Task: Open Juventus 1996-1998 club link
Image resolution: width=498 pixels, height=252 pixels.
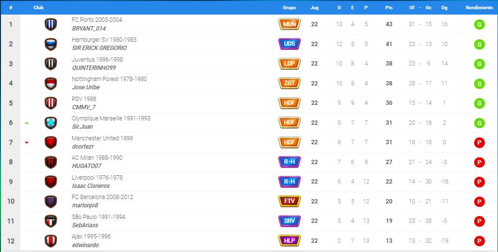Action: 97,59
